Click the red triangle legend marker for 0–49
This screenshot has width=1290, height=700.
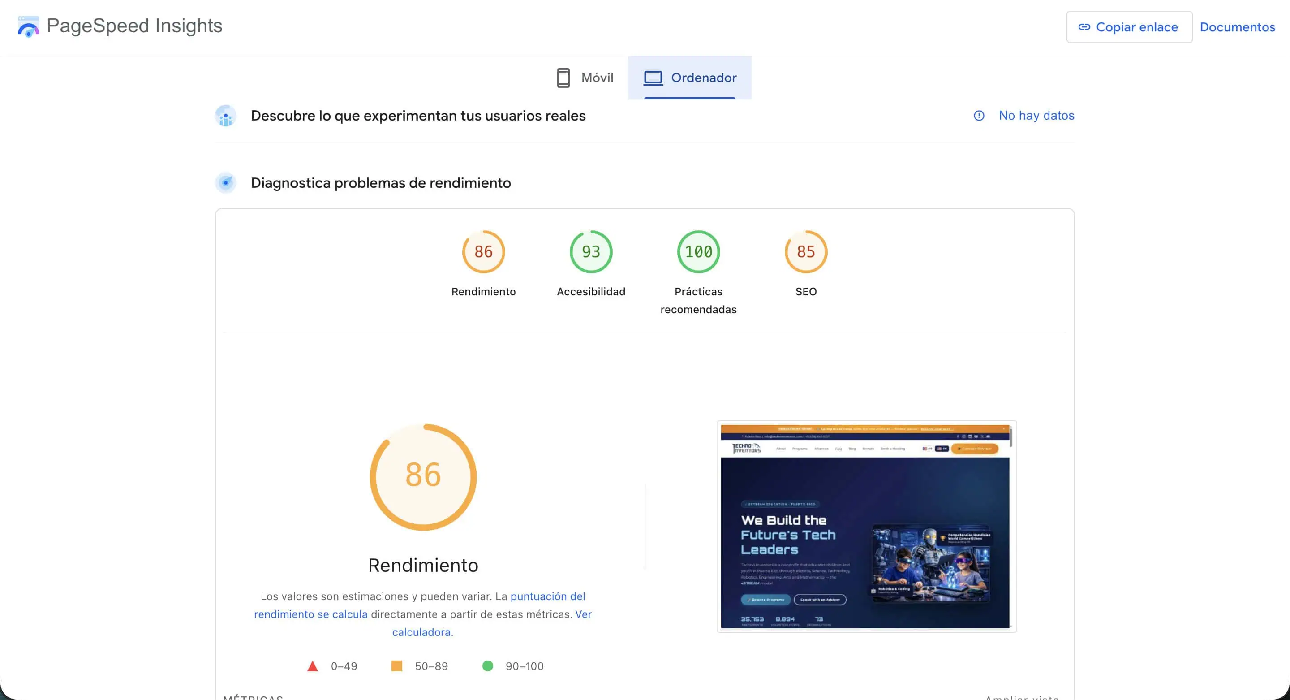(313, 666)
